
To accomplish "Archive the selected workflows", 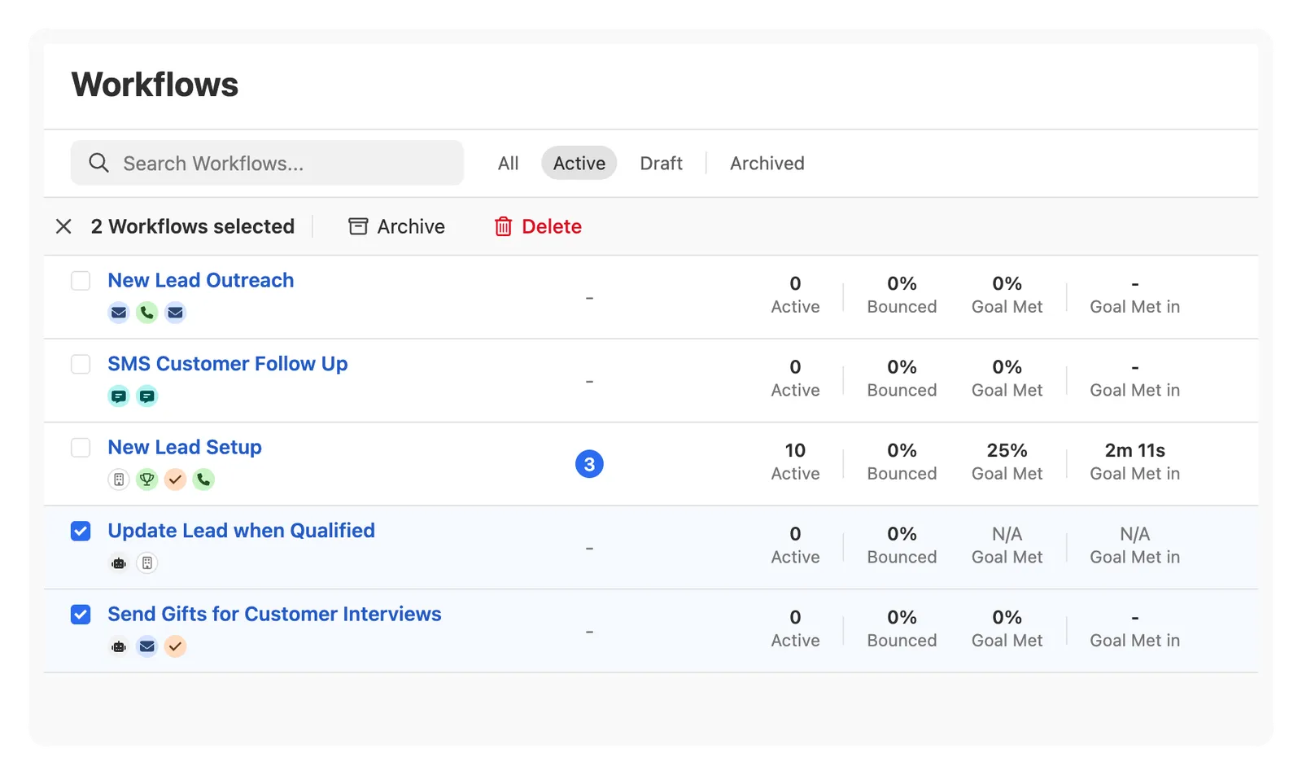I will (397, 226).
